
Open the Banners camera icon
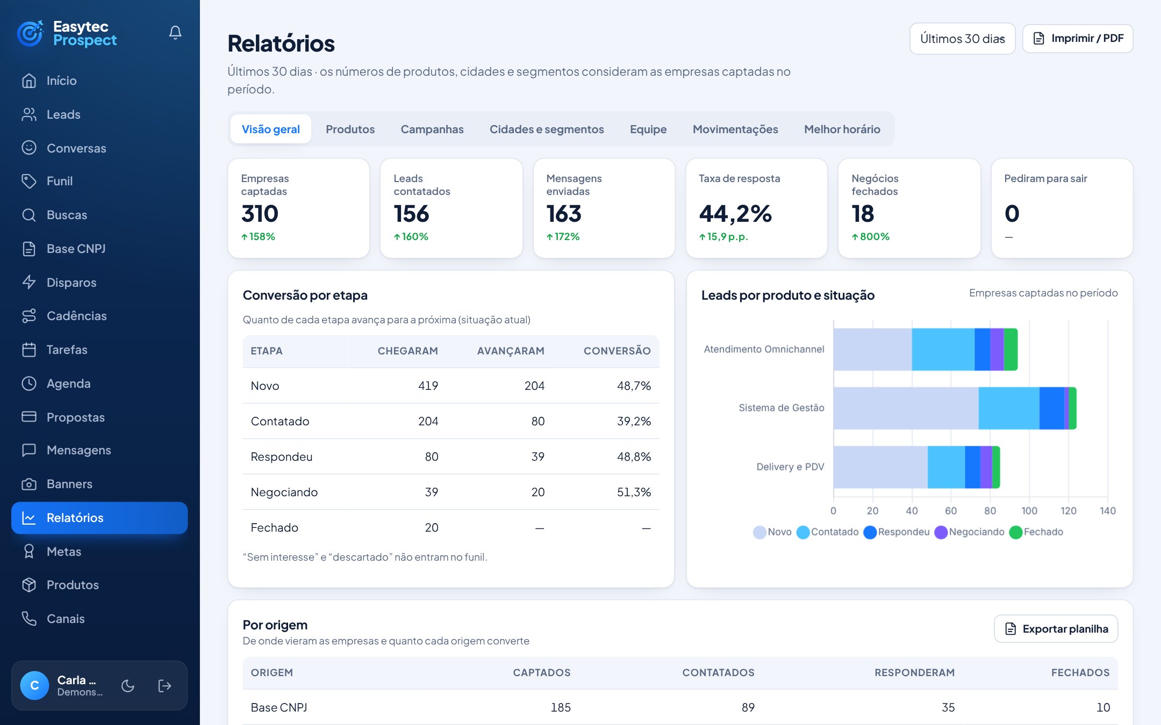pyautogui.click(x=29, y=484)
